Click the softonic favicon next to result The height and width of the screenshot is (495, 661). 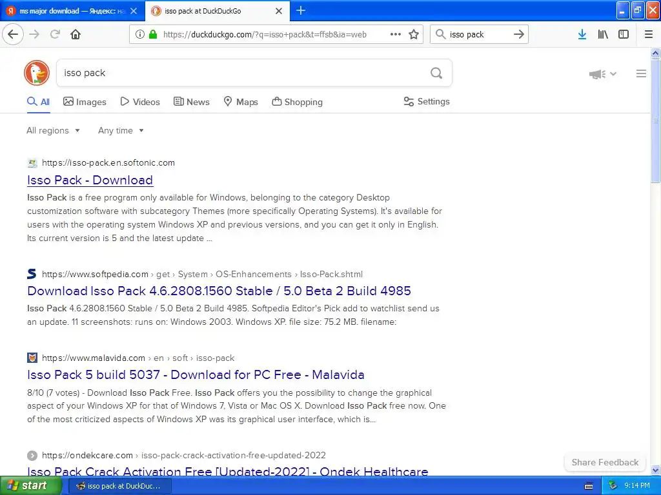(32, 163)
